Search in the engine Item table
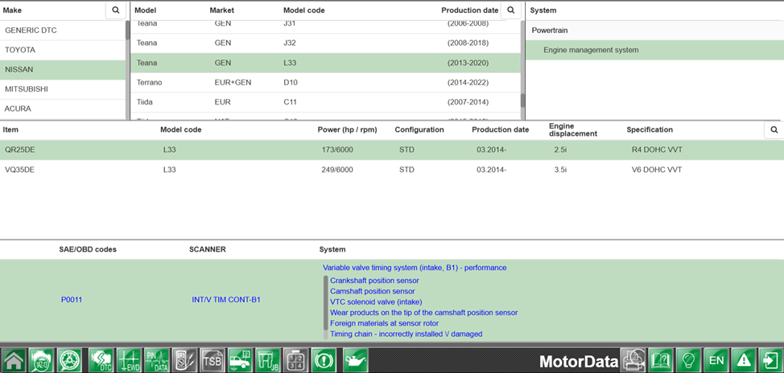The height and width of the screenshot is (373, 784). point(774,129)
